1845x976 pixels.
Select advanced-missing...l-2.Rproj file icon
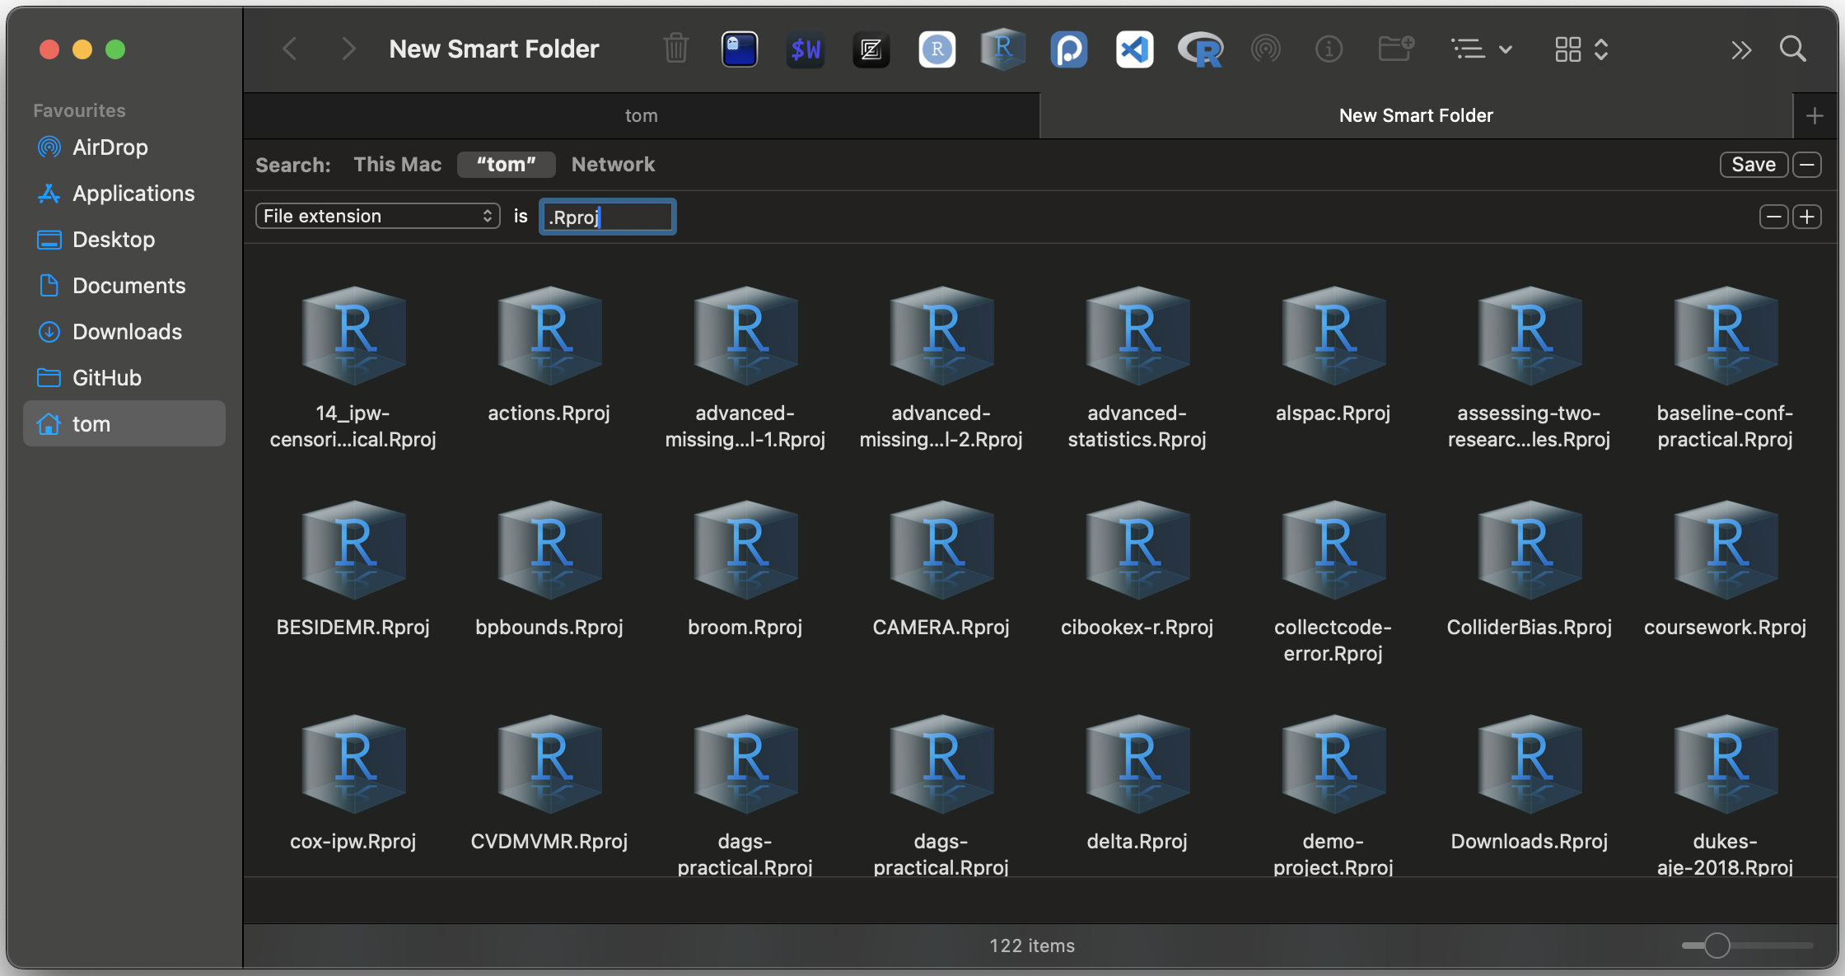click(x=941, y=335)
